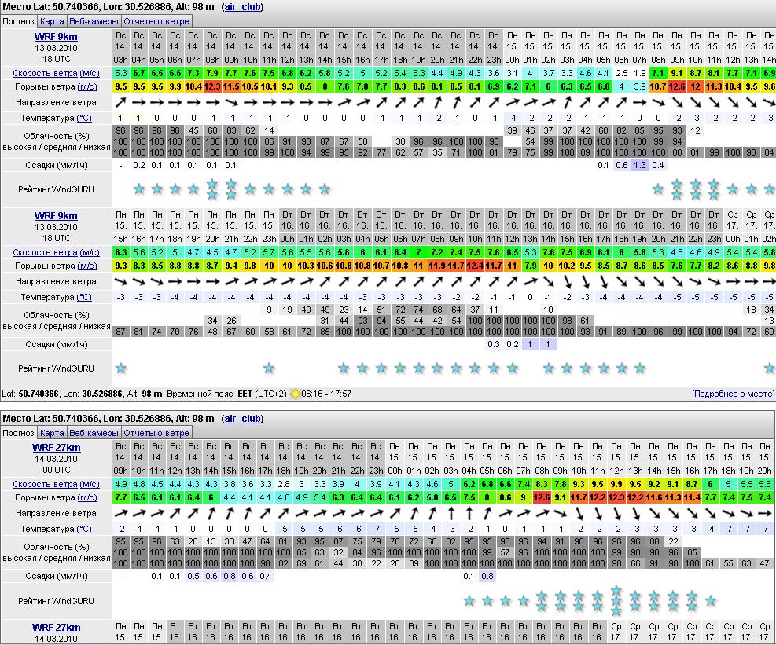The image size is (776, 645).
Task: Click the 1.3 precipitation cell in top table
Action: (x=639, y=165)
